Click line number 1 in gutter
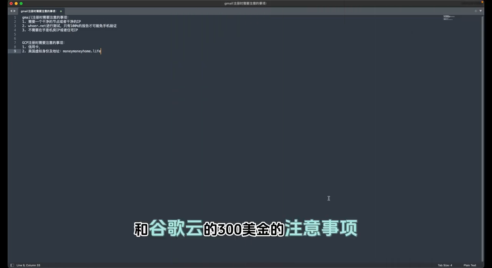 (x=15, y=17)
